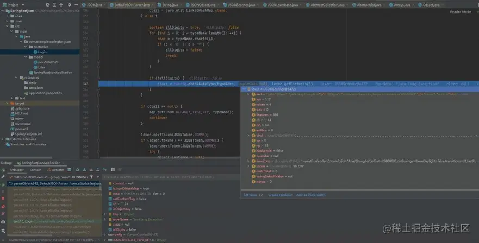Open View Breakpoints icon
This screenshot has width=479, height=243.
click(3, 207)
